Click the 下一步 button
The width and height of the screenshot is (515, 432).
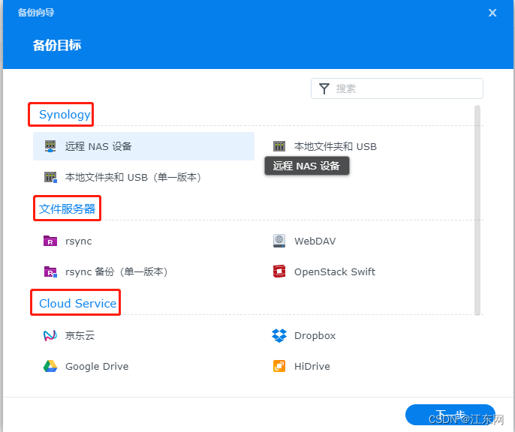click(450, 415)
